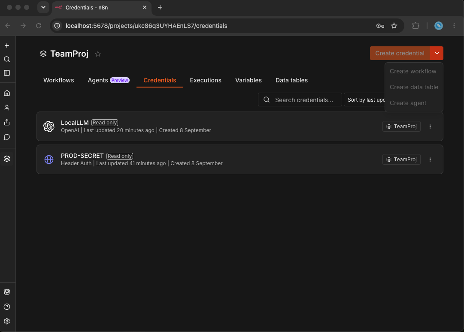Click the TeamProj project title
The width and height of the screenshot is (464, 332).
pos(69,54)
